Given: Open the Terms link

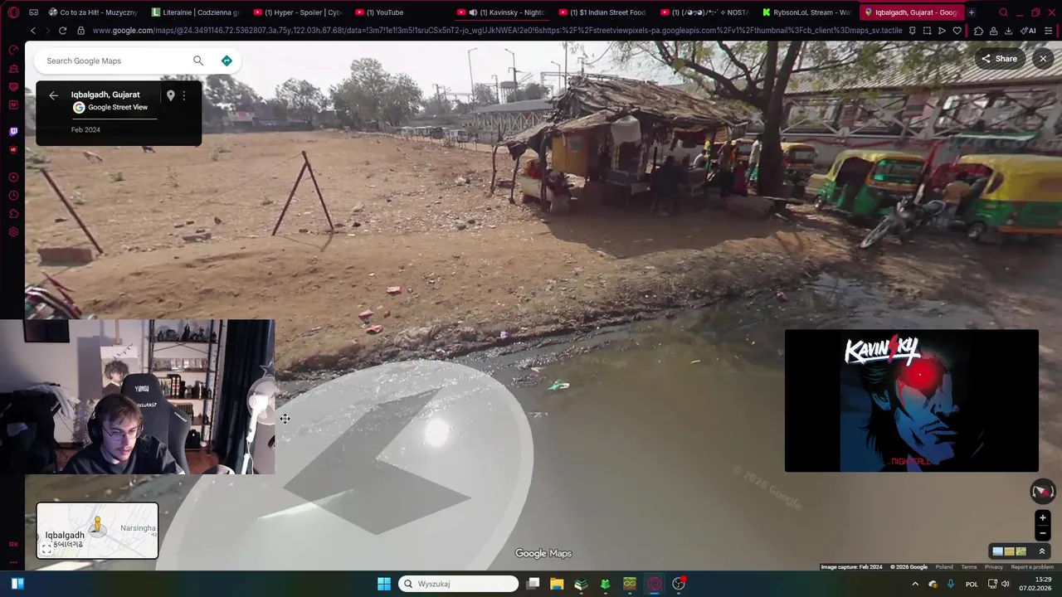Looking at the screenshot, I should click(x=969, y=567).
